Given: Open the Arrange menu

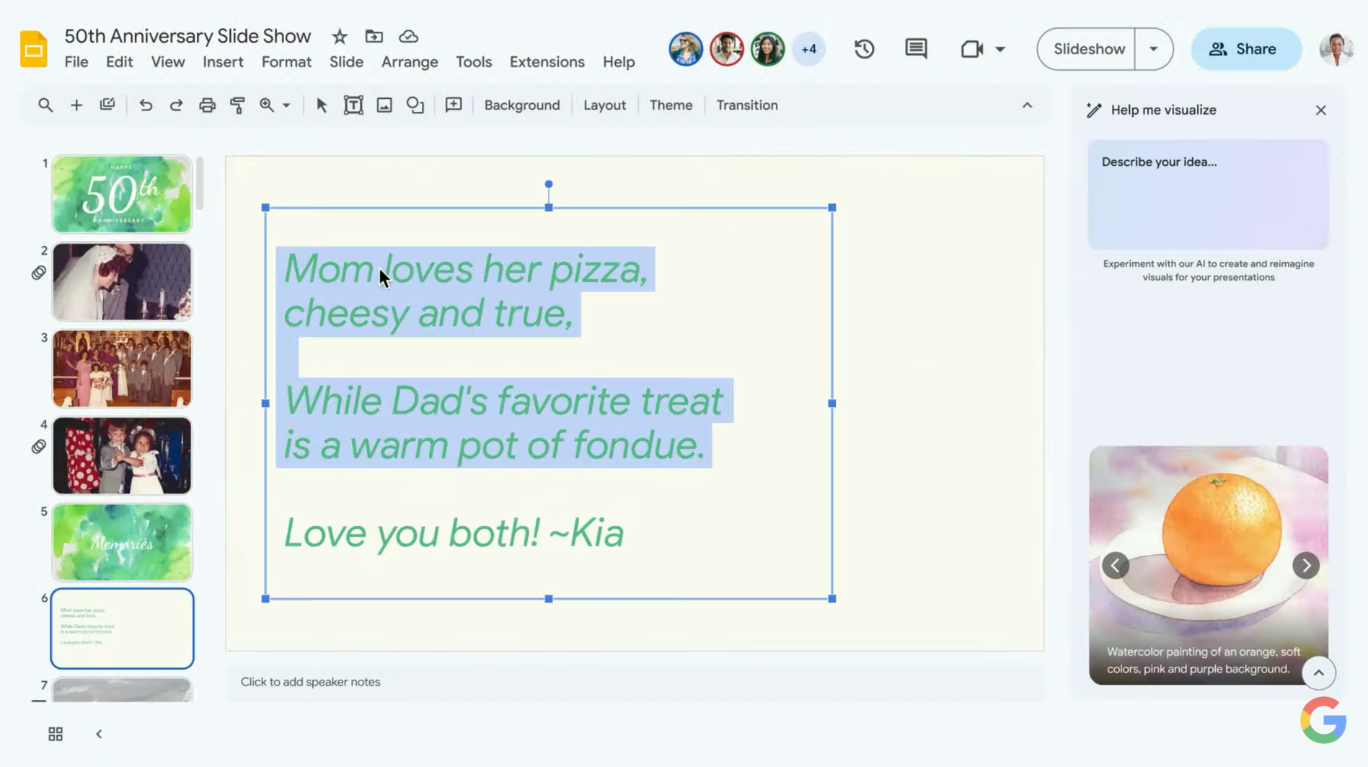Looking at the screenshot, I should coord(410,62).
